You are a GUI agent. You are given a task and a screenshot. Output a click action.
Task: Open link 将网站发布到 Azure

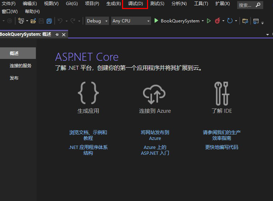pos(155,135)
